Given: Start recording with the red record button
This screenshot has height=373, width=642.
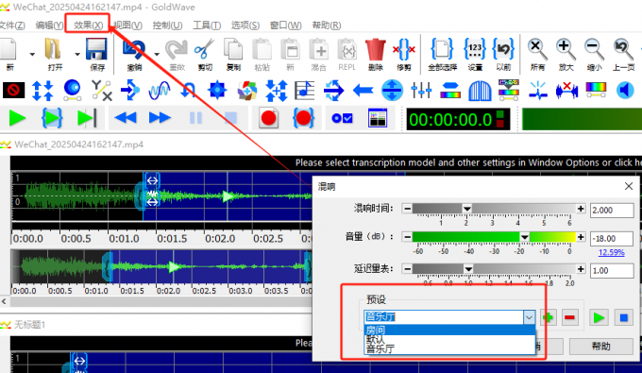Looking at the screenshot, I should point(268,118).
